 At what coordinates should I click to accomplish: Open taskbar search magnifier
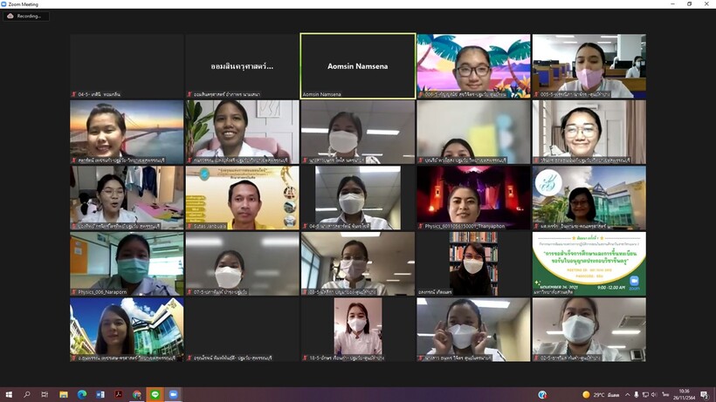tap(26, 394)
